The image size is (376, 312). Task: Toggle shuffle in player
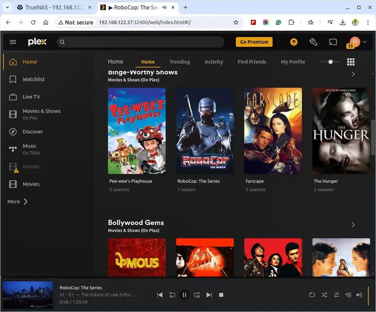click(x=324, y=295)
